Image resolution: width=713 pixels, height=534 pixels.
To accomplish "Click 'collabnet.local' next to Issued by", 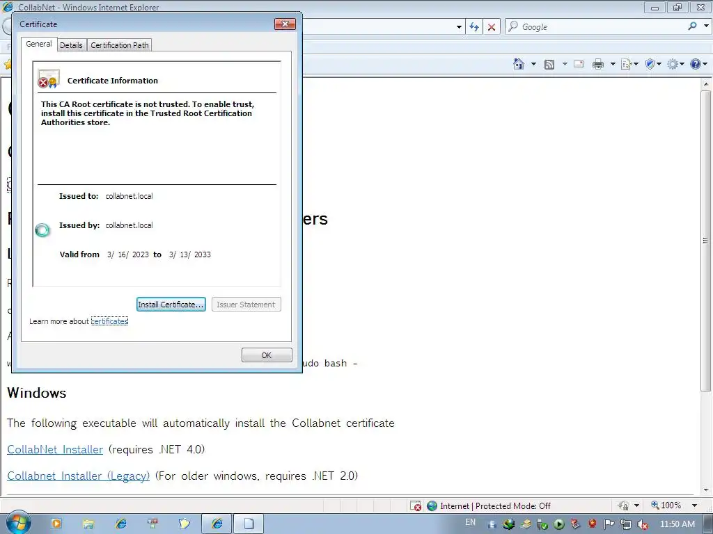I will click(x=129, y=225).
